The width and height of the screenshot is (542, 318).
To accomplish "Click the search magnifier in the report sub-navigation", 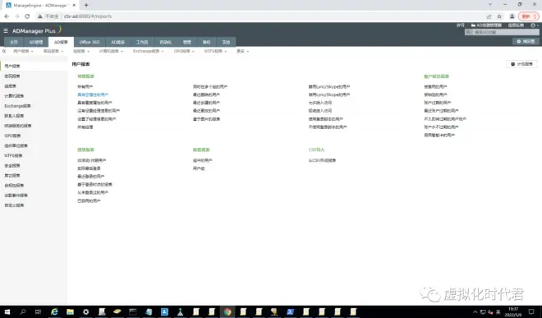I will pos(4,51).
